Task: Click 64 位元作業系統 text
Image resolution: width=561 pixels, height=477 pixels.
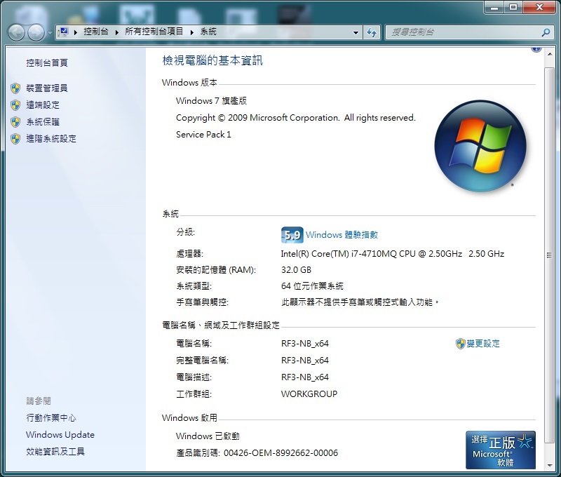Action: point(312,286)
